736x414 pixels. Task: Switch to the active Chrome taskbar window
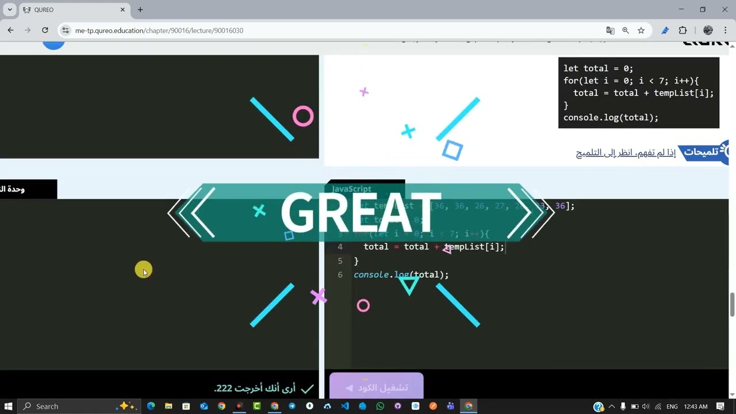[x=469, y=406]
